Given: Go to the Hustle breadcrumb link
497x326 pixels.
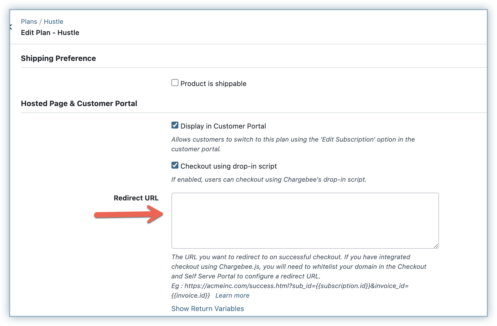Looking at the screenshot, I should click(53, 22).
